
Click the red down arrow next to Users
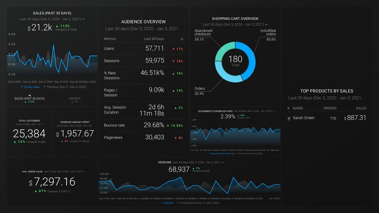(x=173, y=49)
